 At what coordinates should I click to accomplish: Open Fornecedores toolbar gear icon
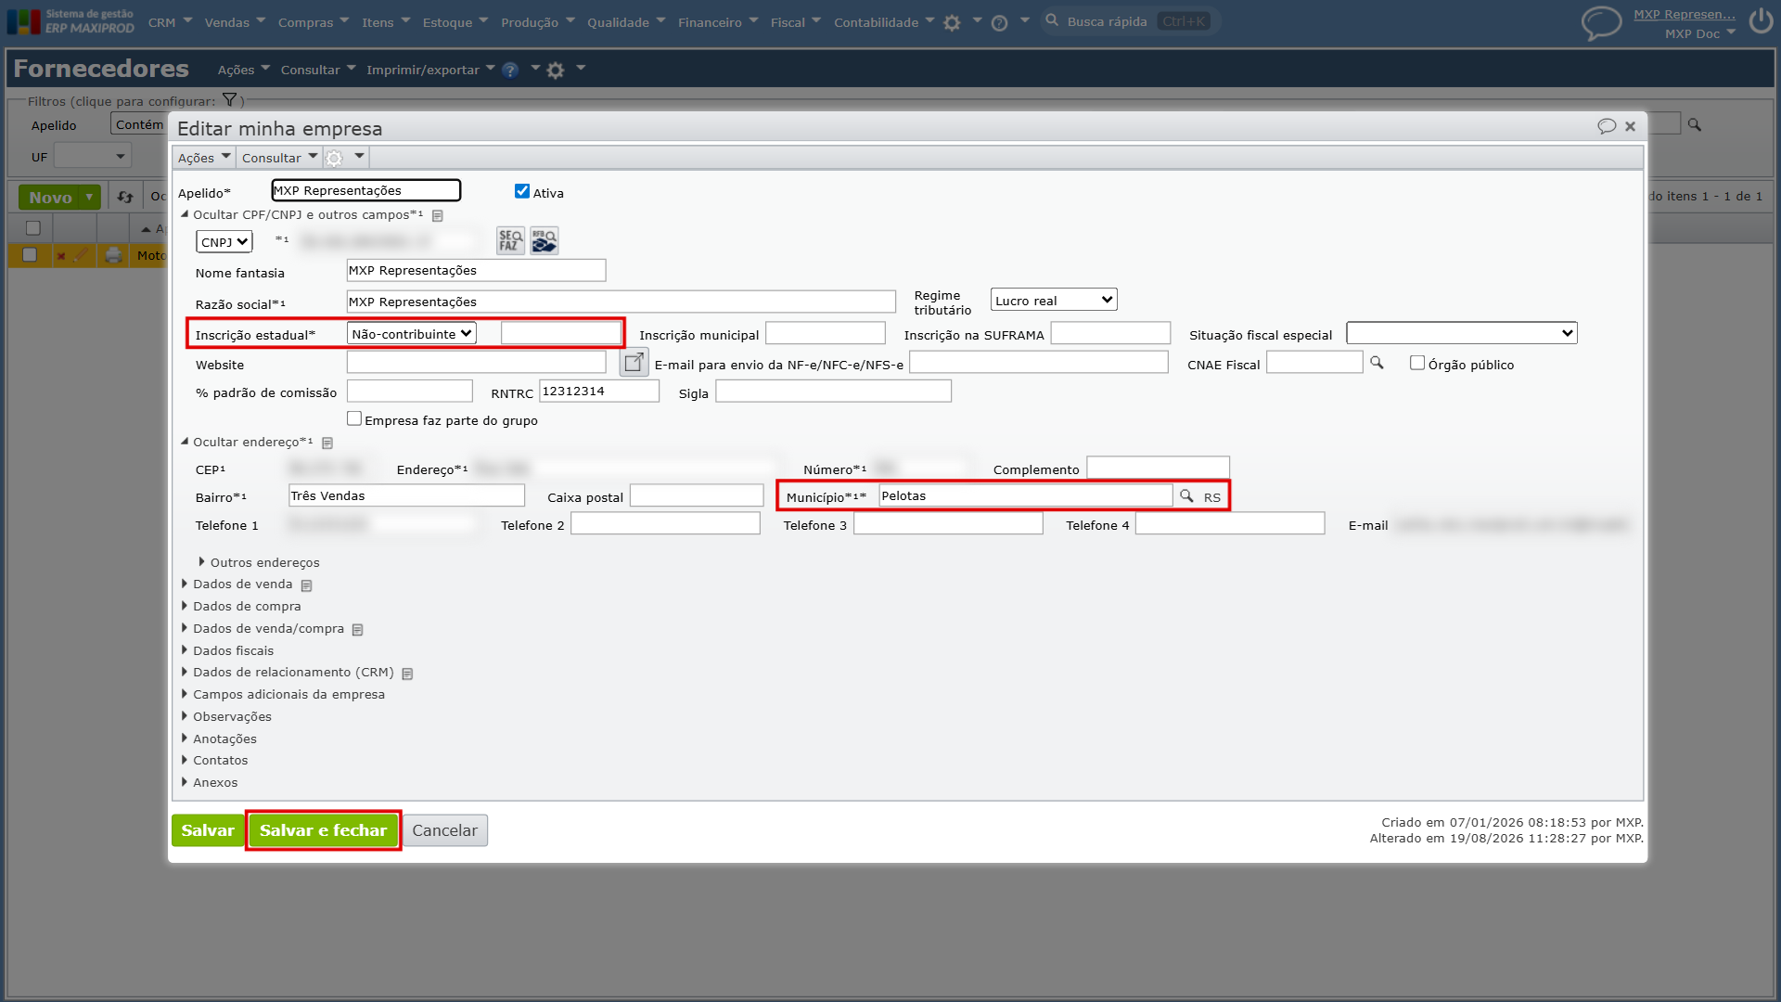(x=556, y=71)
